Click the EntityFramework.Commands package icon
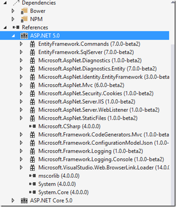This screenshot has width=176, height=207. point(32,44)
